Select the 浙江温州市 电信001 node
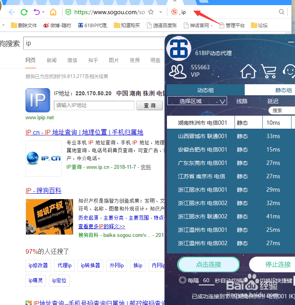Viewport: 295px width, 305px height. pos(231,230)
